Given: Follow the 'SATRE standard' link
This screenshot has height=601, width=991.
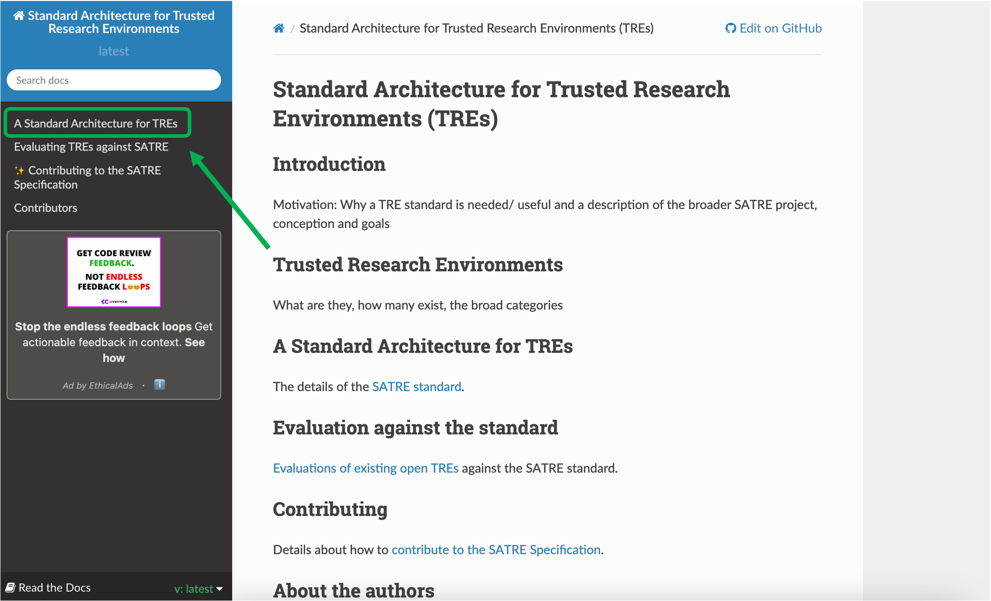Looking at the screenshot, I should [x=417, y=386].
